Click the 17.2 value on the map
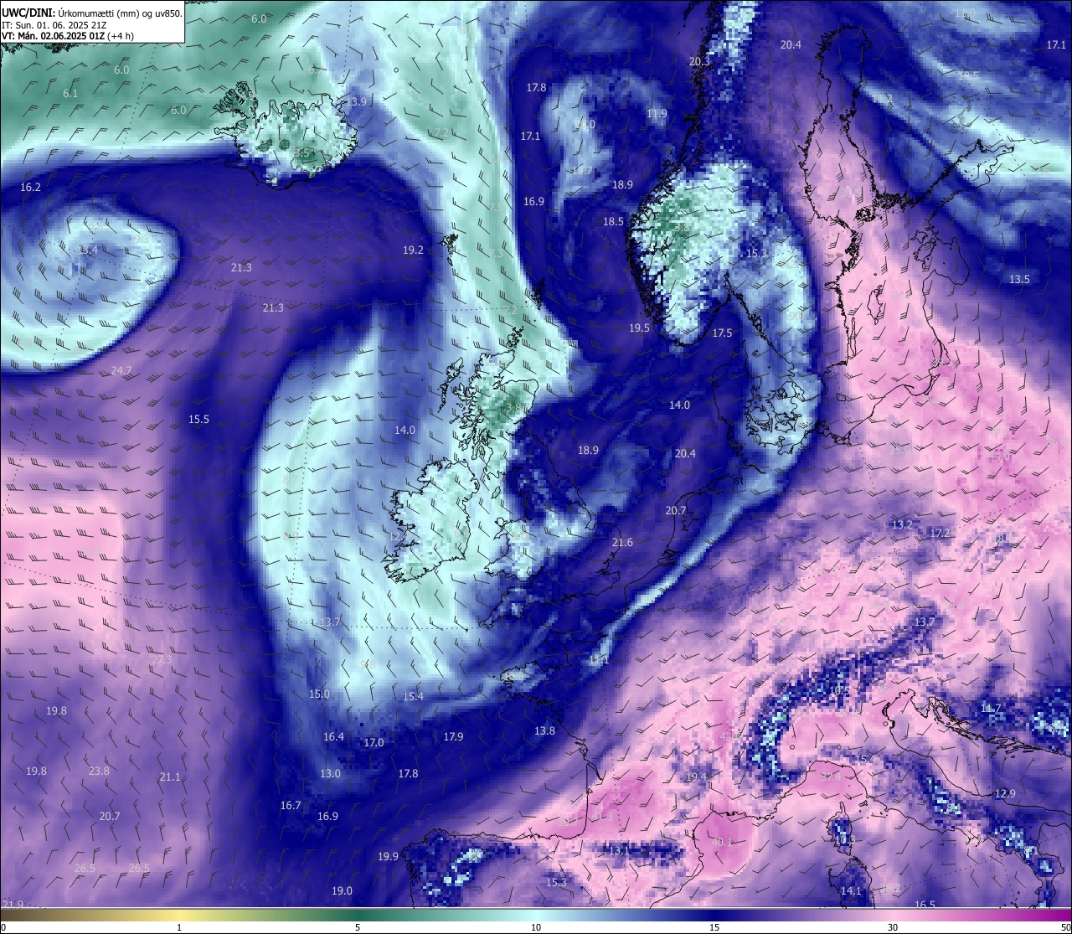Viewport: 1072px width, 934px height. pos(940,533)
